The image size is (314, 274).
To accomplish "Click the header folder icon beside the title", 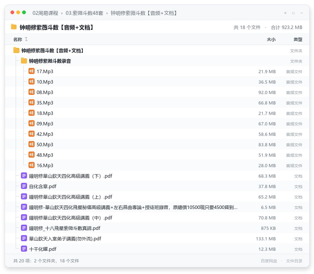I will coord(14,27).
